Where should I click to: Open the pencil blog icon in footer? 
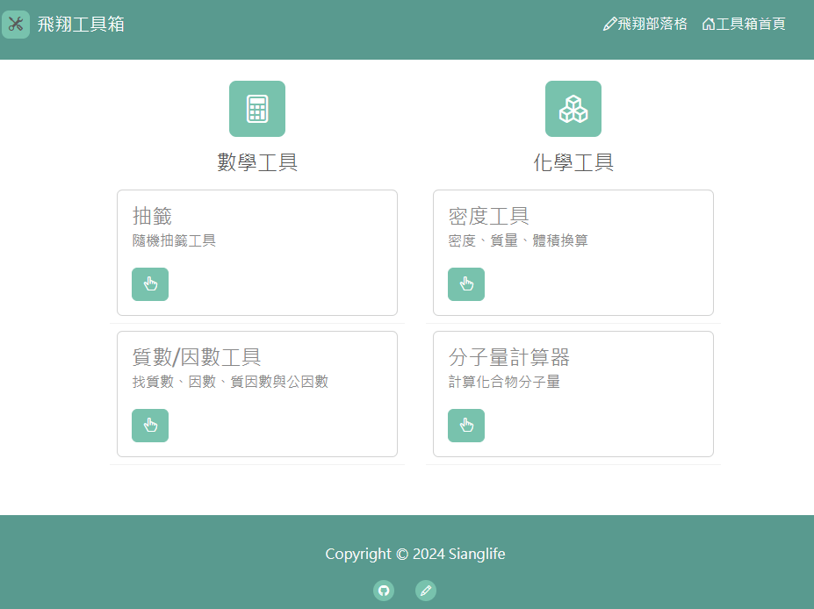pyautogui.click(x=426, y=591)
